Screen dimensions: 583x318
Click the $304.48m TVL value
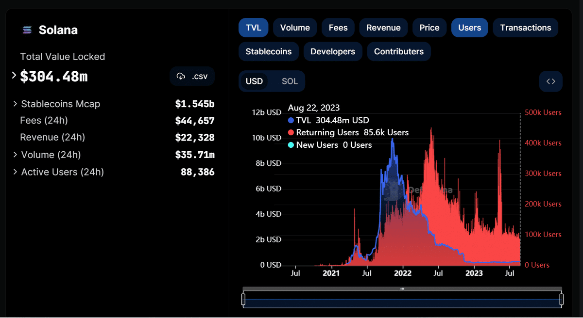click(54, 77)
